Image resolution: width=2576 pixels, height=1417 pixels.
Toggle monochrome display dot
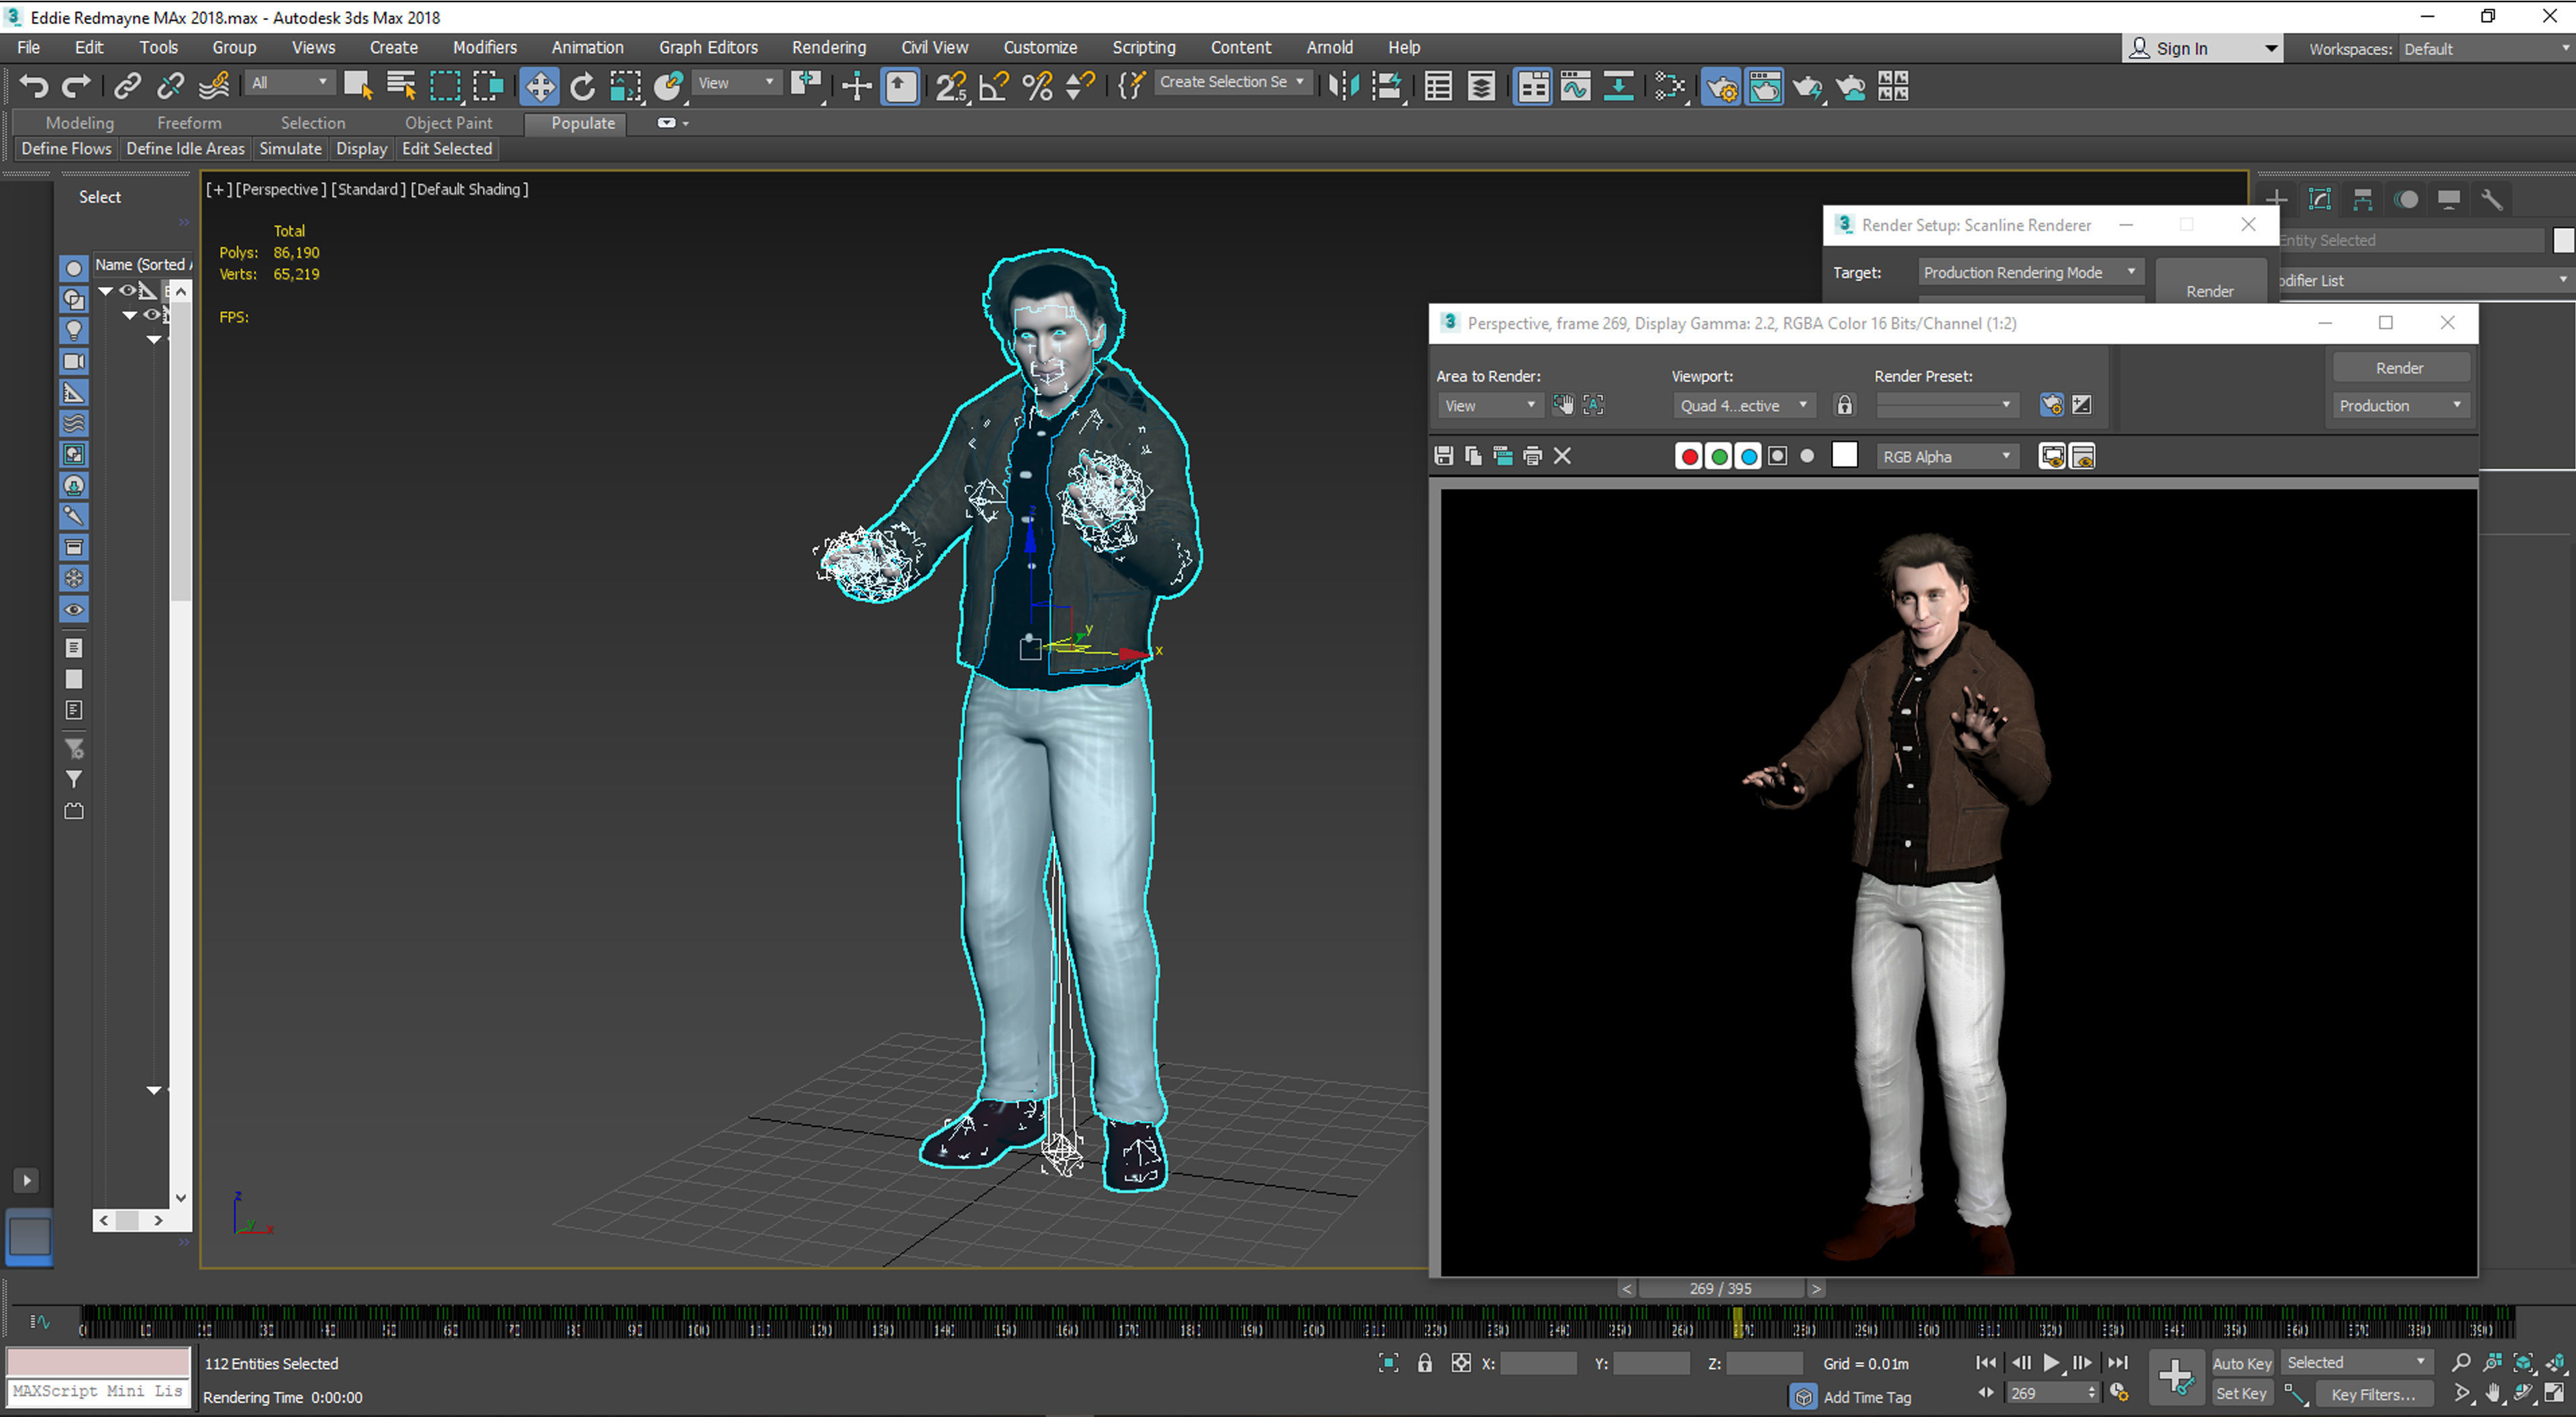click(1806, 456)
